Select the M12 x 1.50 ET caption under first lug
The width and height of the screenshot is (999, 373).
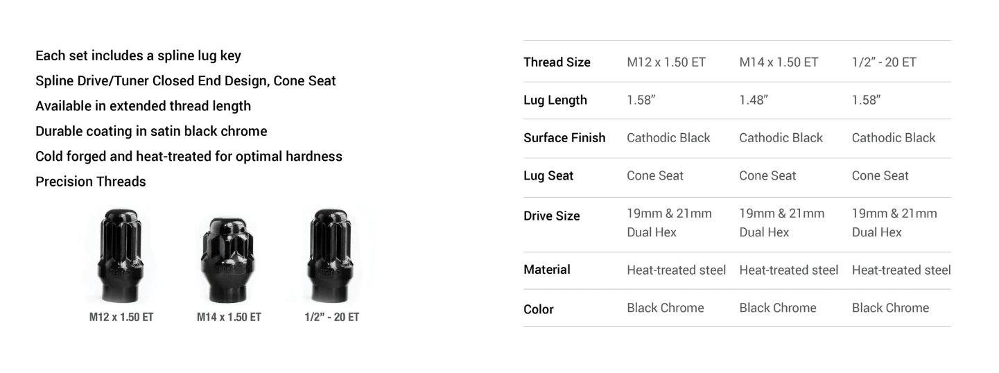pos(121,317)
